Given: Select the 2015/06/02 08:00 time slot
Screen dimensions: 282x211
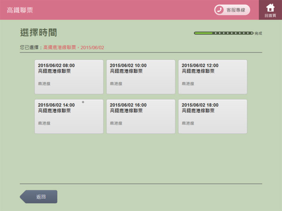Looking at the screenshot, I should click(69, 77).
